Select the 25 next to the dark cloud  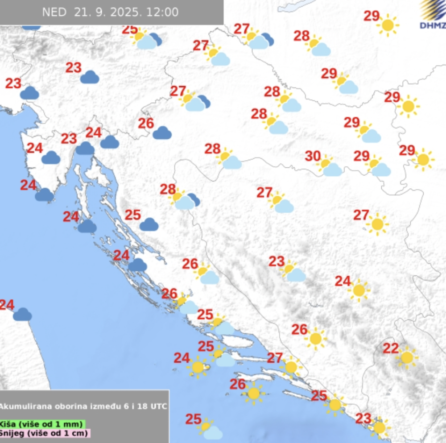point(133,215)
